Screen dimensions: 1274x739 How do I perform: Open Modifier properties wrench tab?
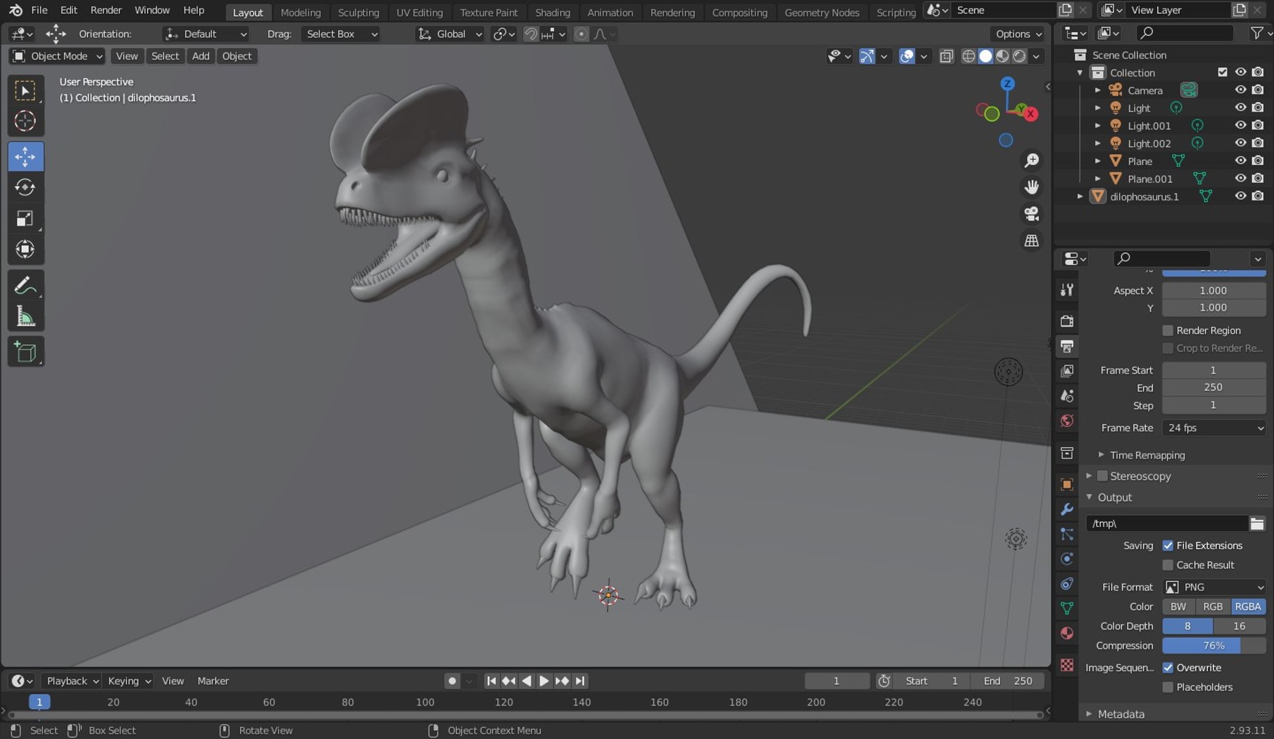[x=1067, y=509]
